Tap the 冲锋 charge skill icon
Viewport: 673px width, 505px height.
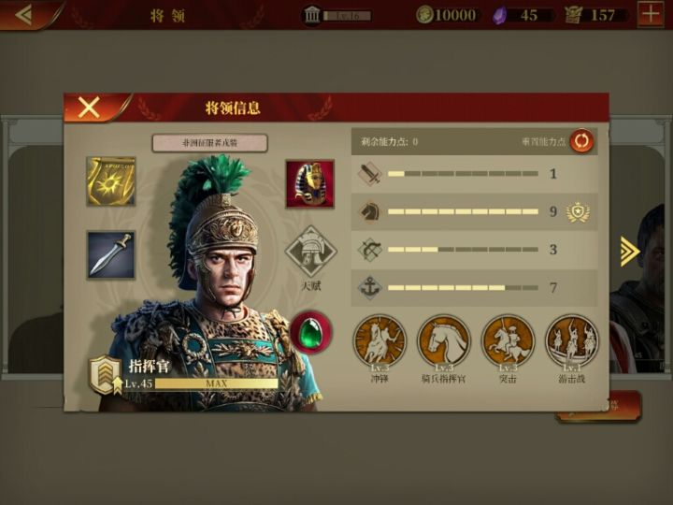click(379, 341)
